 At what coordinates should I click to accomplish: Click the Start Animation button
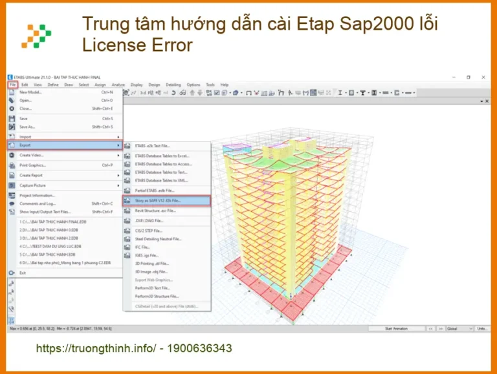point(396,329)
